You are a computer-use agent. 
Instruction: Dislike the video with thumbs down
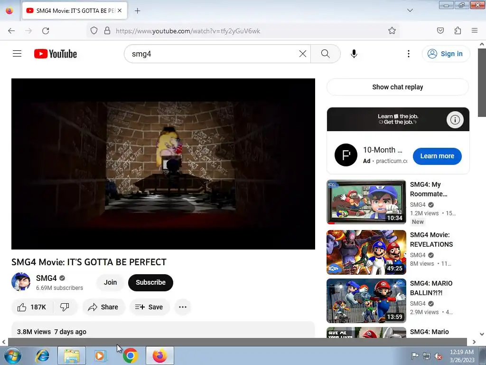pos(65,307)
